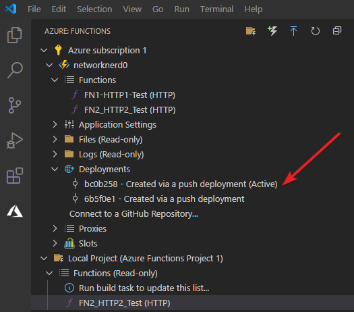
Task: Collapse Functions (Read-only) node
Action: click(x=49, y=273)
